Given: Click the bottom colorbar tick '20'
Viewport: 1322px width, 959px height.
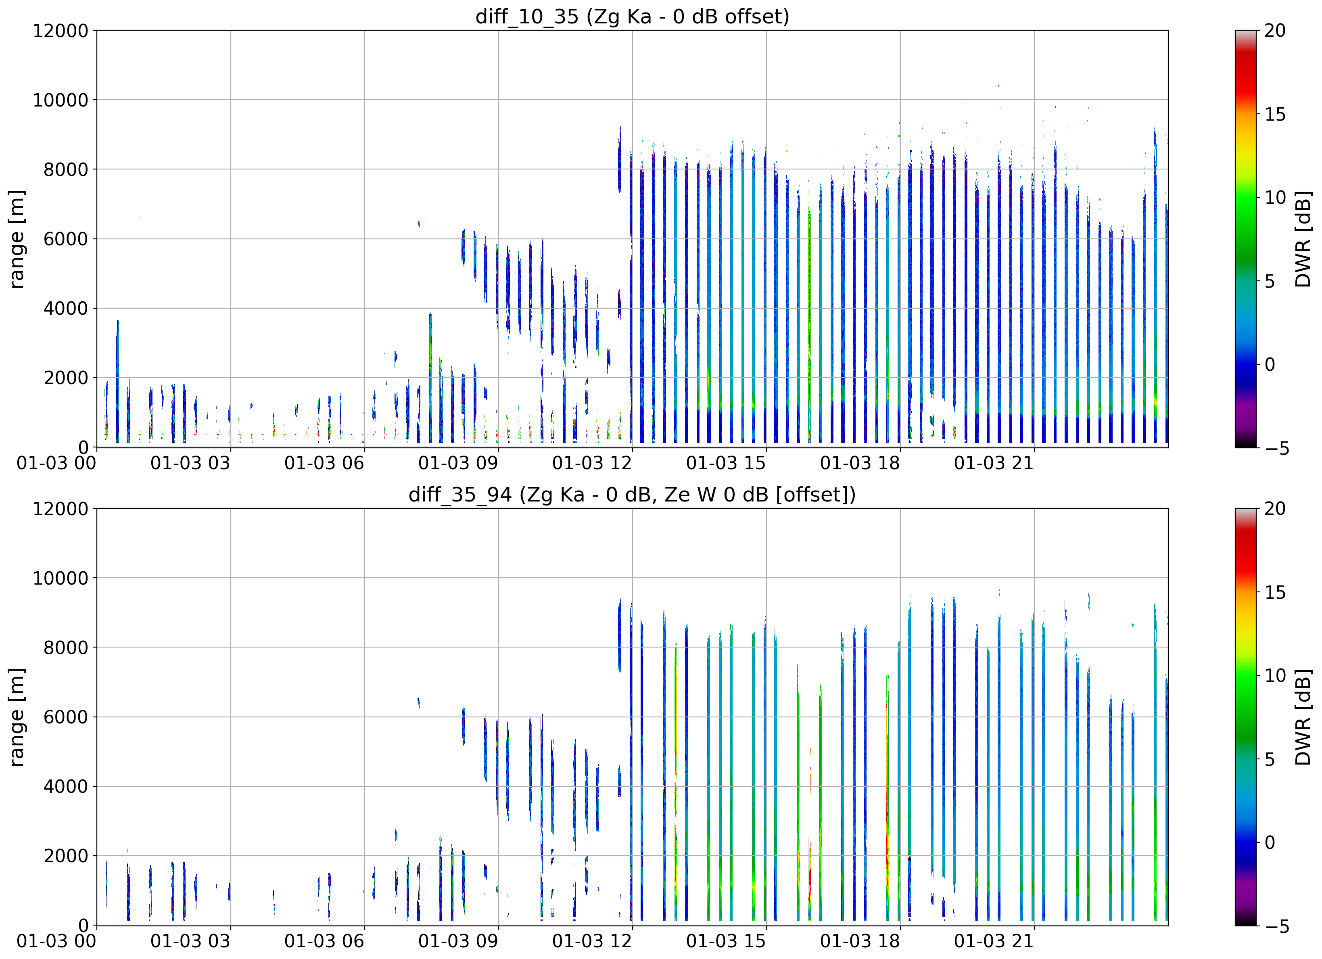Looking at the screenshot, I should click(1275, 508).
